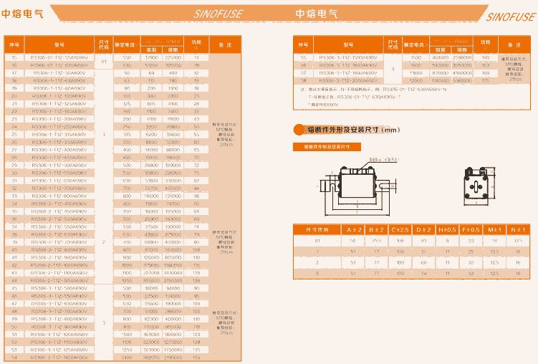
Task: Click the orange circle bullet beside 熔断件外形及安装尺寸
Action: 299,130
